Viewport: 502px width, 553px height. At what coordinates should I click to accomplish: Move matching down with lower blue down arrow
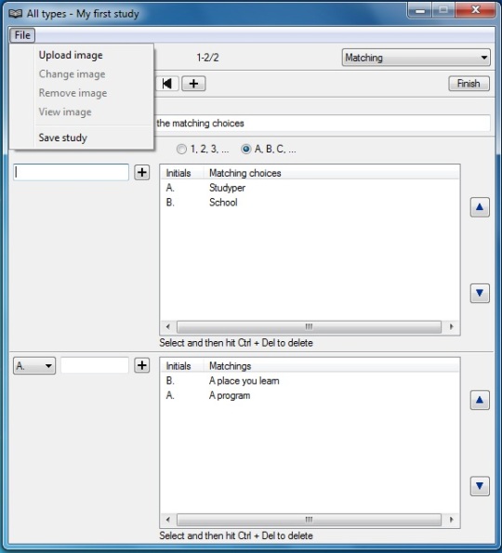480,486
